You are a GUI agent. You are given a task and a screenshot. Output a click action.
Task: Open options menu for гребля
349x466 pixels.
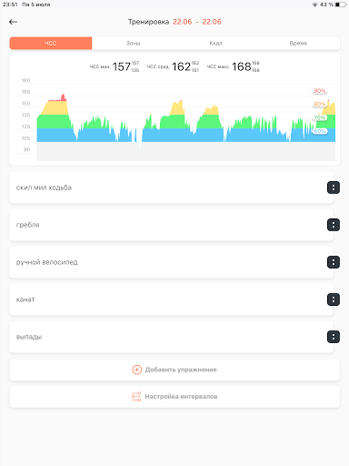(x=334, y=225)
